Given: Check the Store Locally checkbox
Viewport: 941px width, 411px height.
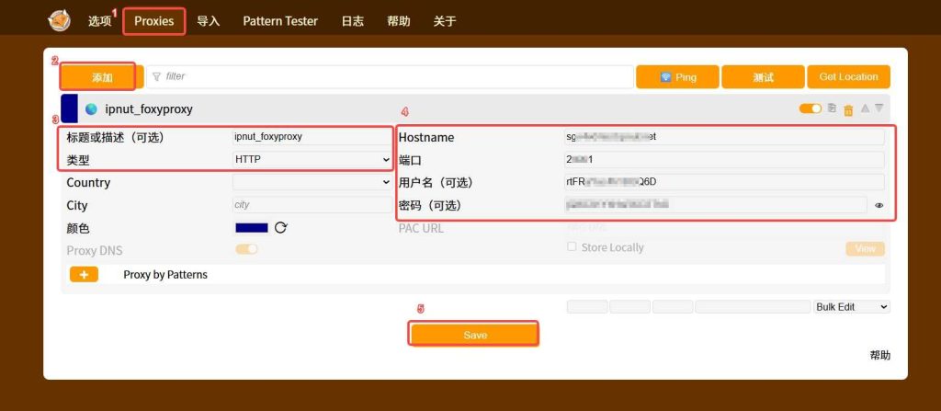Looking at the screenshot, I should click(x=572, y=247).
